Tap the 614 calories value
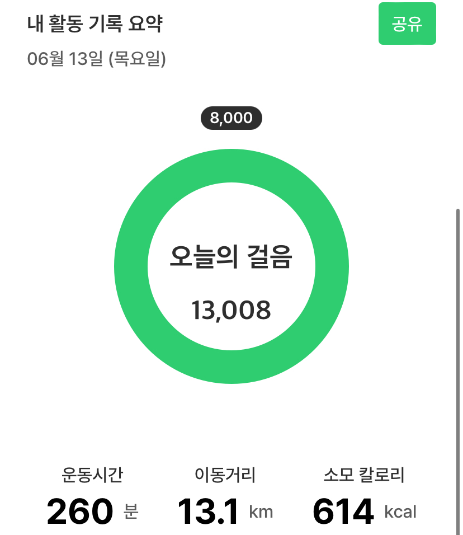Image resolution: width=463 pixels, height=535 pixels. pyautogui.click(x=343, y=511)
